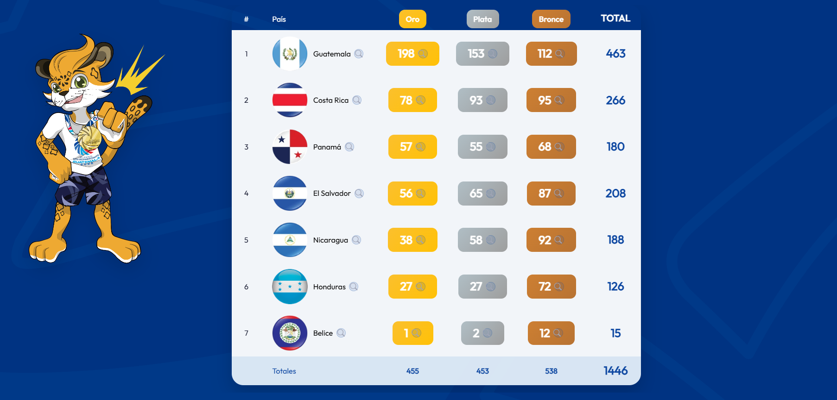Image resolution: width=837 pixels, height=400 pixels.
Task: Click magnifier in Costa Rica's 93 silver badge
Action: [x=491, y=100]
